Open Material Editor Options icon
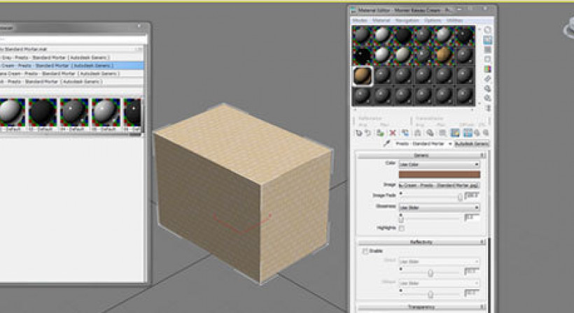This screenshot has height=313, width=574. pos(488,89)
